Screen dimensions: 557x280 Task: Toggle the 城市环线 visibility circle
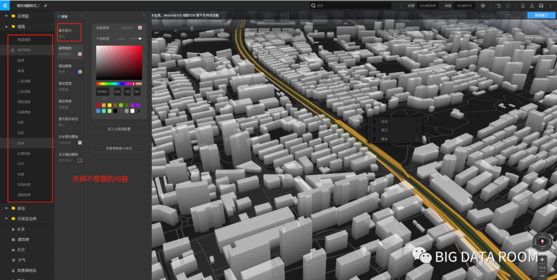click(12, 50)
